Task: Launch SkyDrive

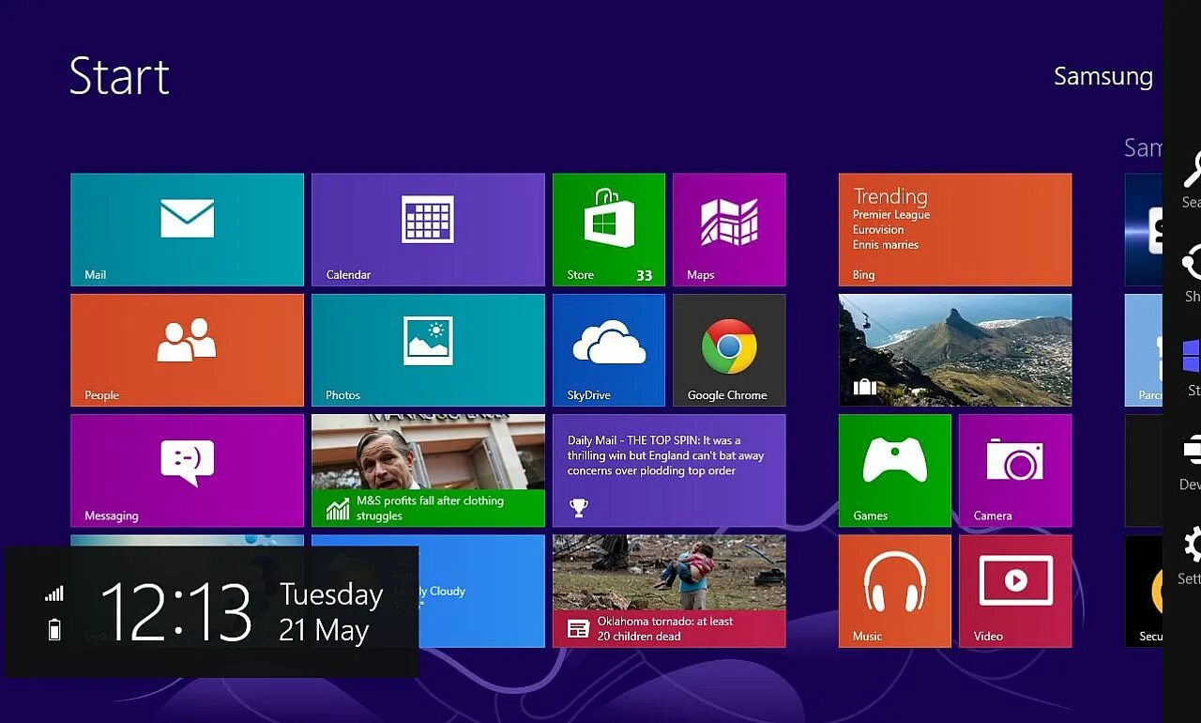Action: pyautogui.click(x=608, y=349)
